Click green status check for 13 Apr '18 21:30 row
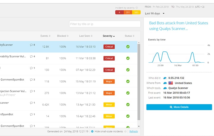 point(128,104)
